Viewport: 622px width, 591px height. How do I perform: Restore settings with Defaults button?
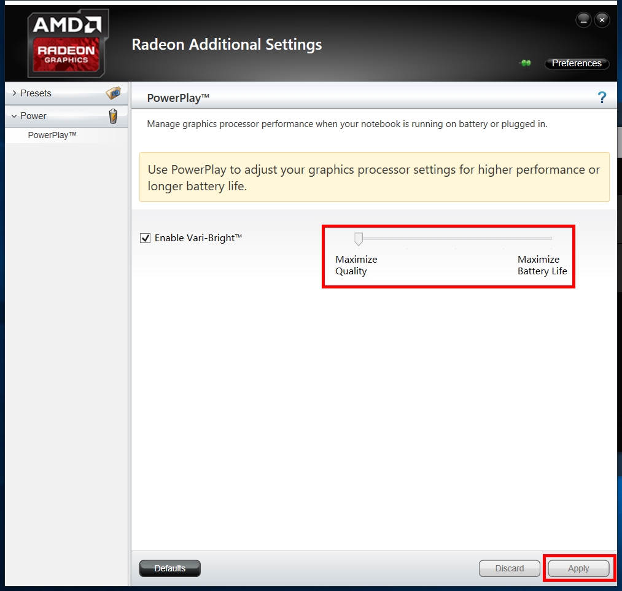click(170, 568)
